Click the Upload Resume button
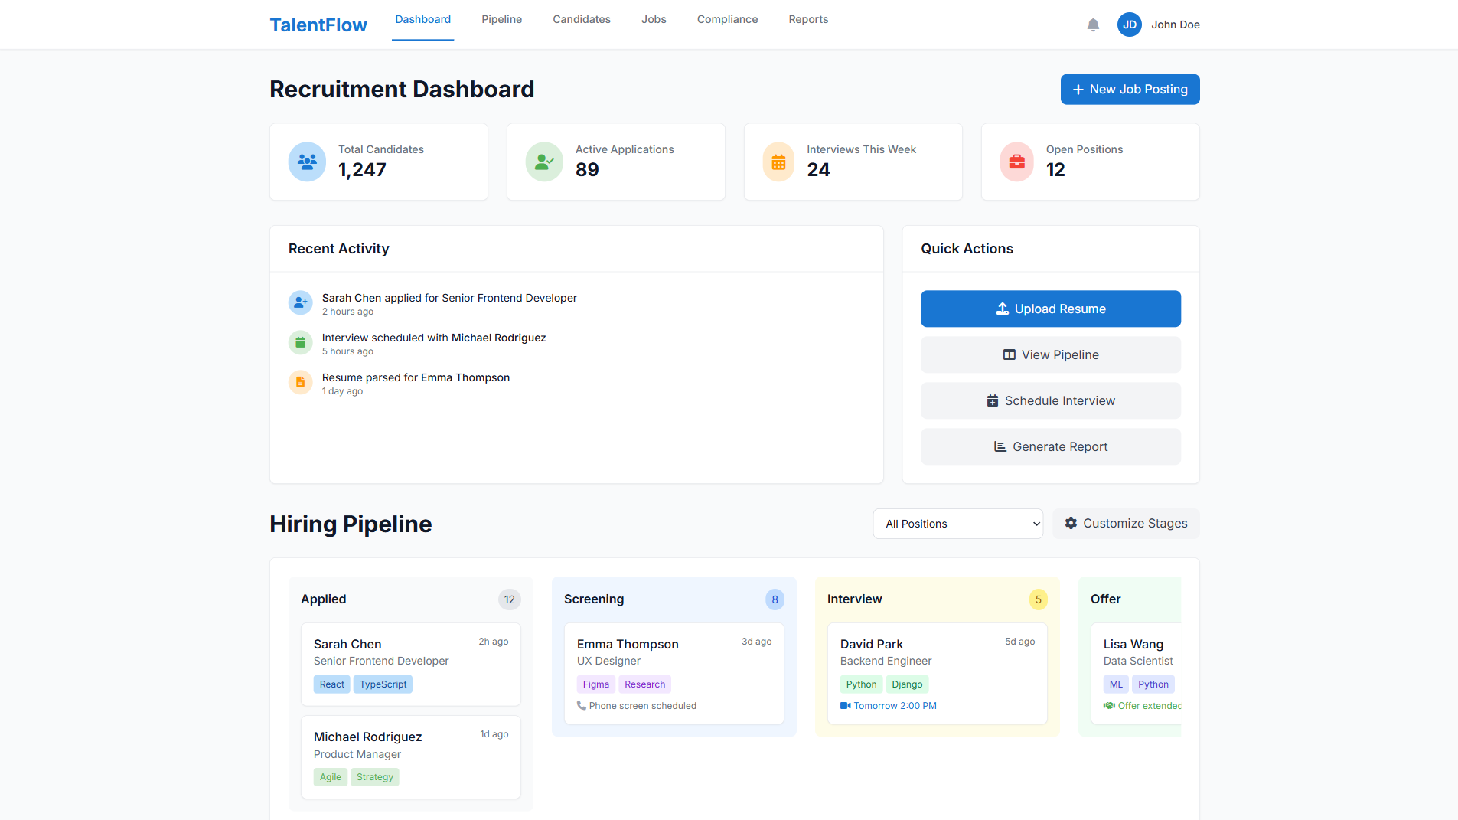The height and width of the screenshot is (820, 1458). (x=1050, y=309)
